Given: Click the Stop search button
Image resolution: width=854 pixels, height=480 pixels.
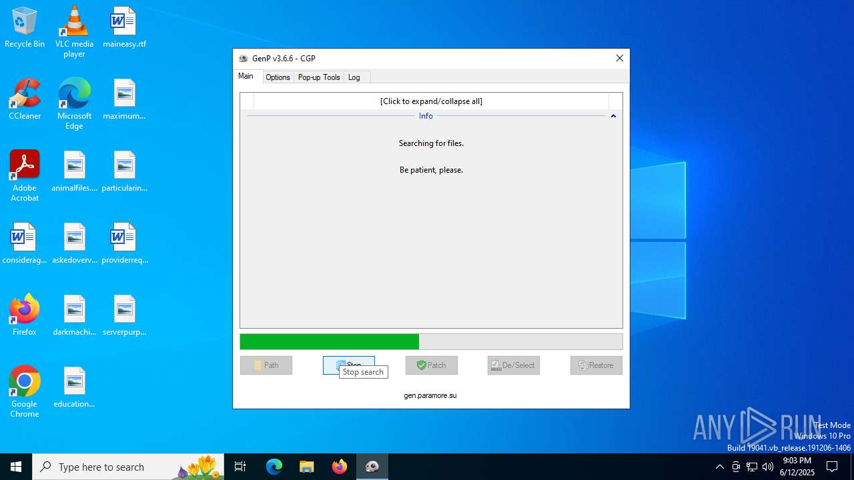Looking at the screenshot, I should click(349, 365).
